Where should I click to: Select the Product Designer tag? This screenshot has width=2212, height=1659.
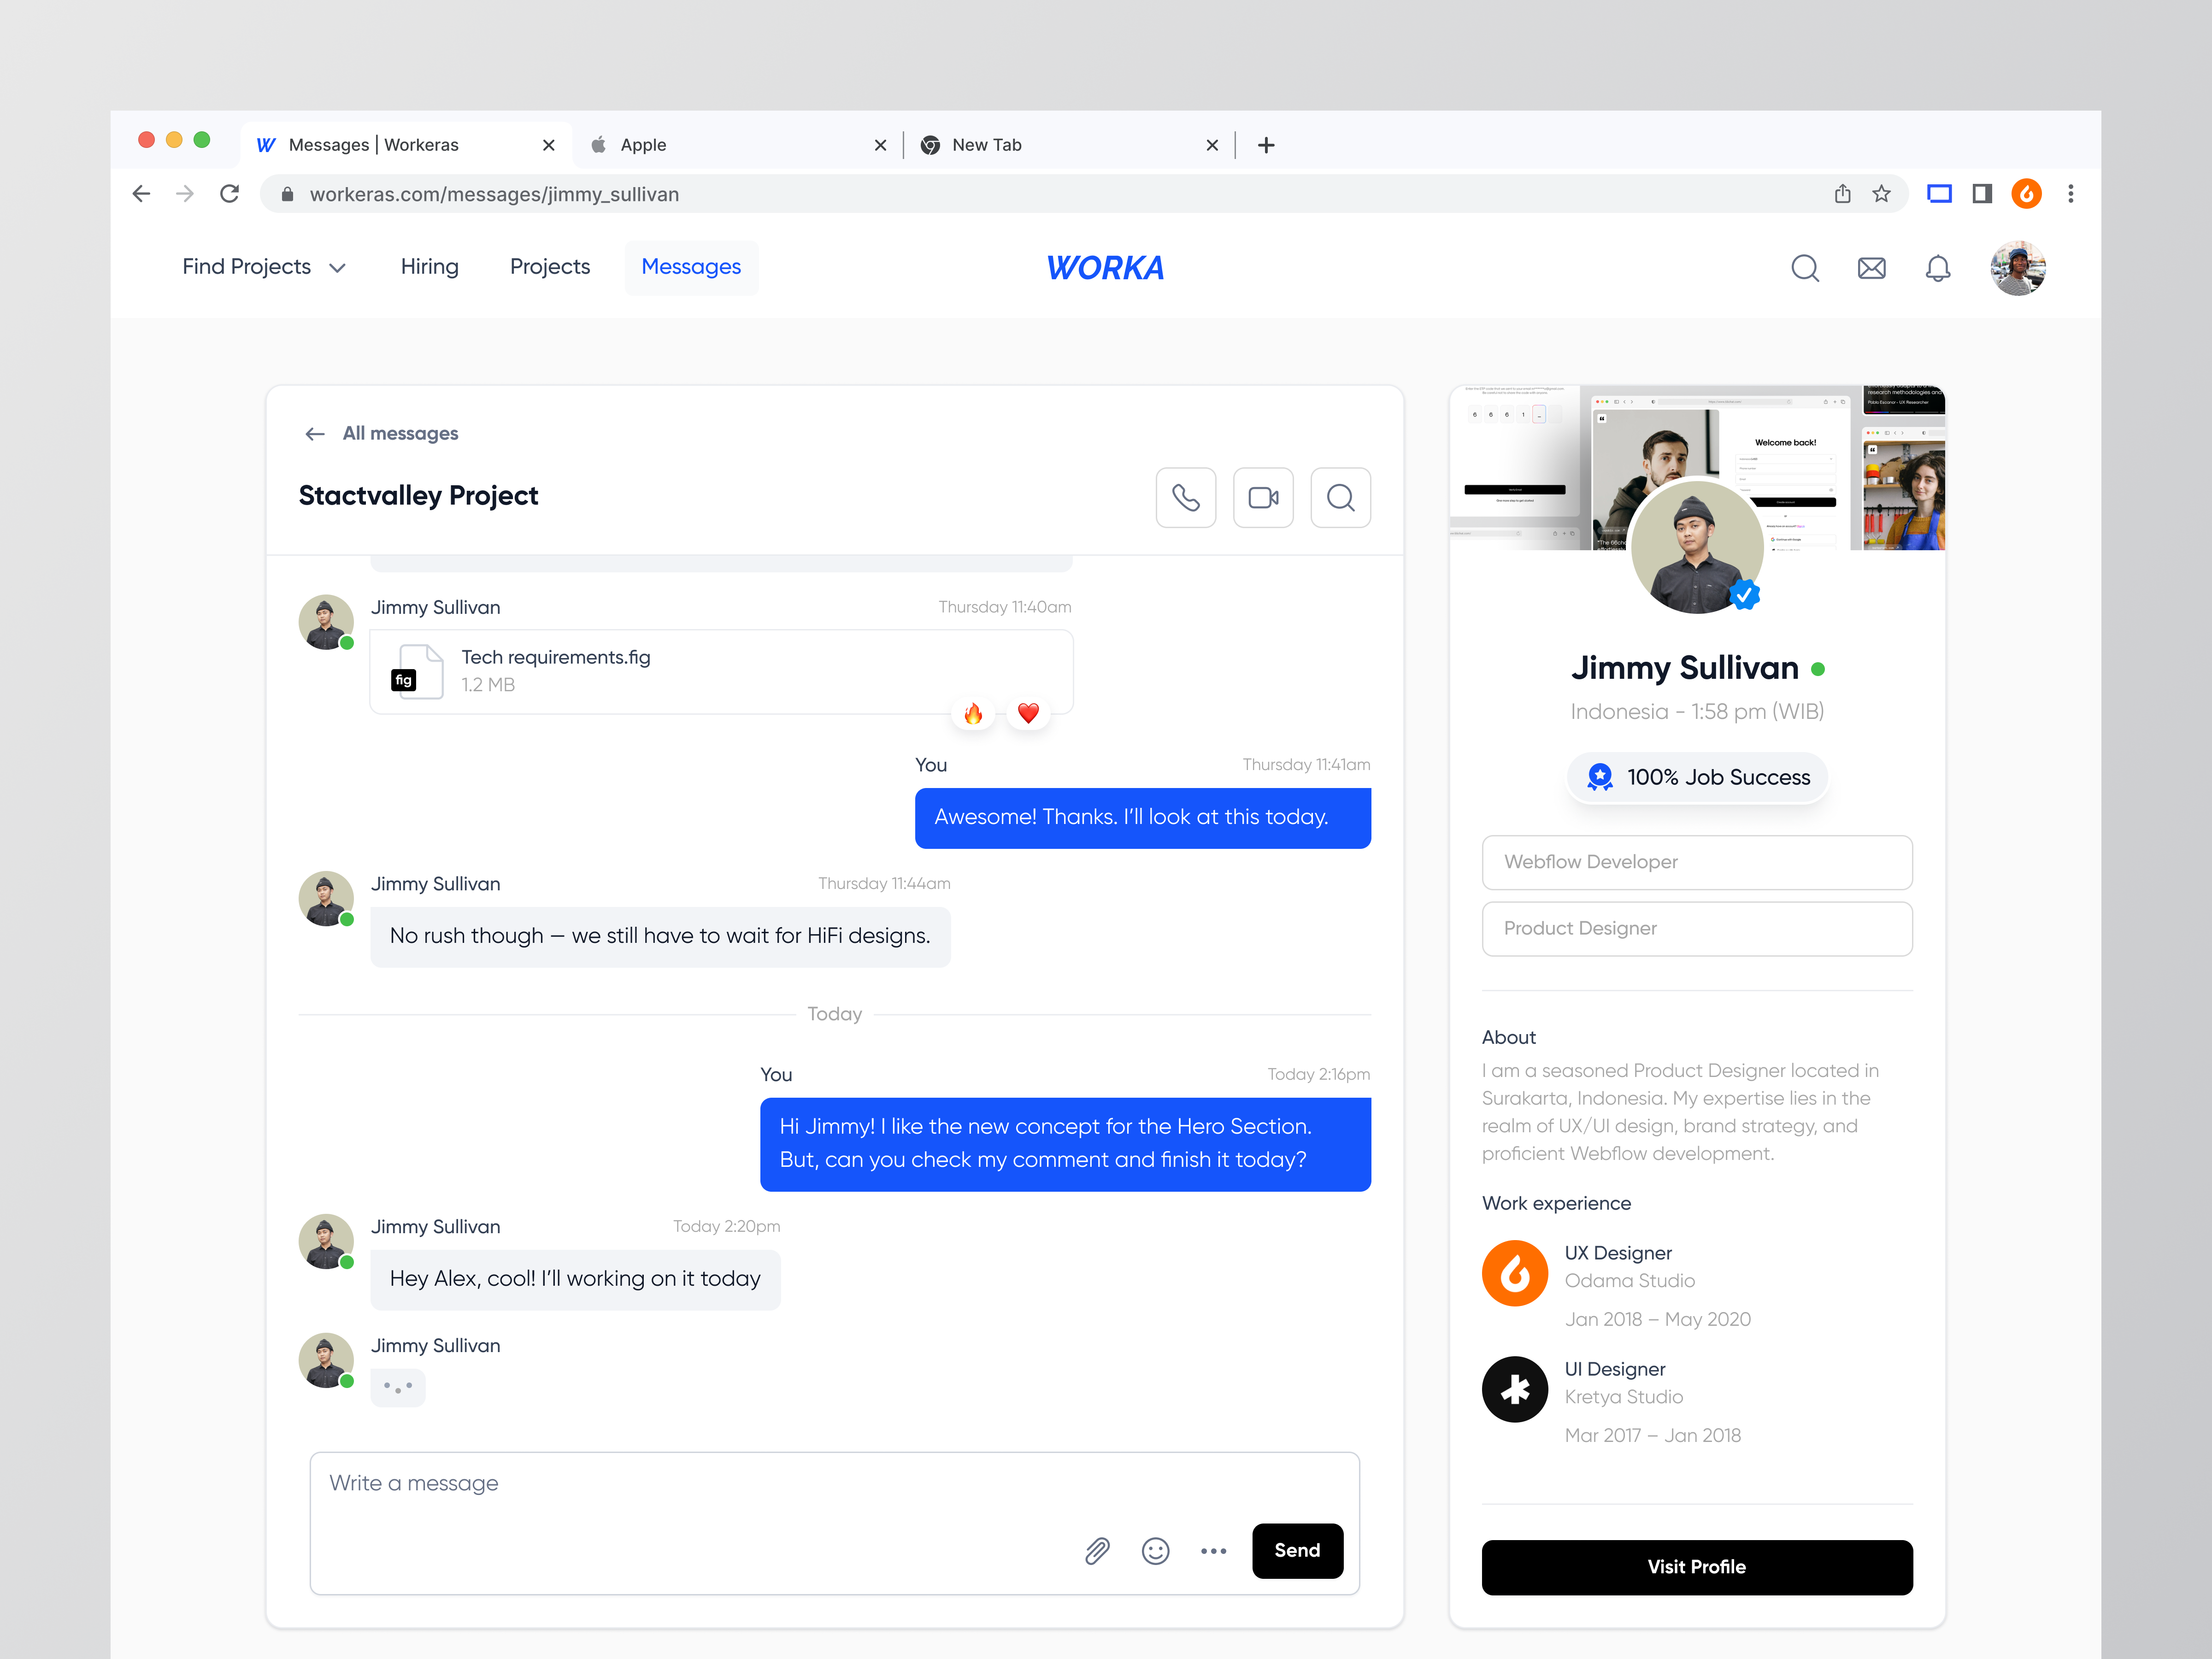pos(1696,928)
